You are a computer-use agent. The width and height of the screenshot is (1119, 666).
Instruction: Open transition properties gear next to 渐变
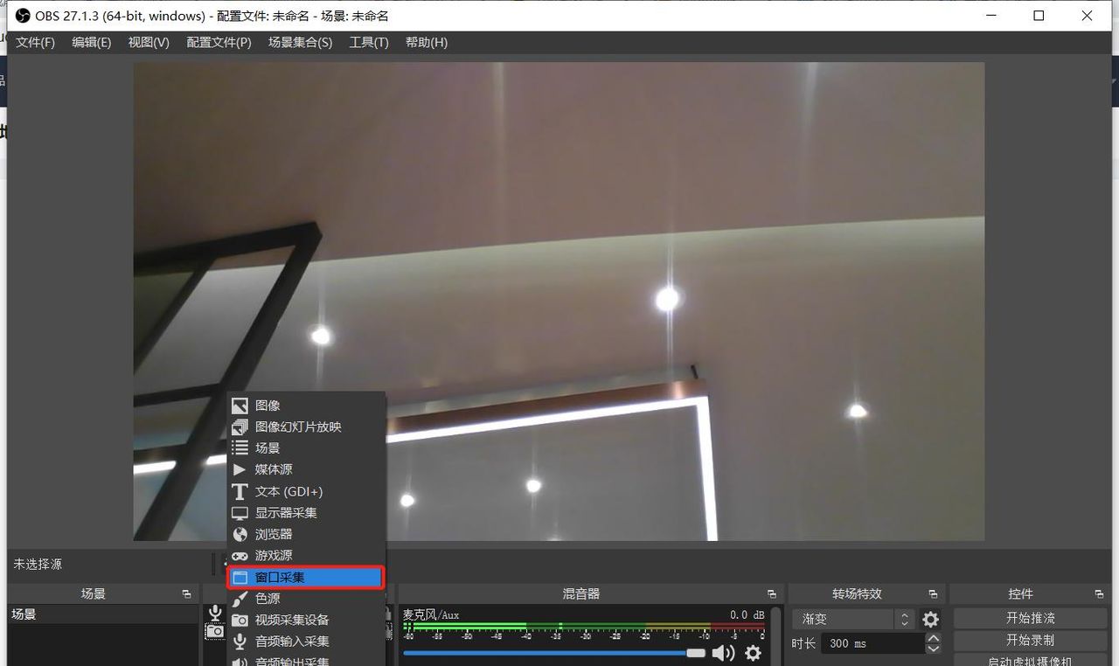(x=931, y=619)
